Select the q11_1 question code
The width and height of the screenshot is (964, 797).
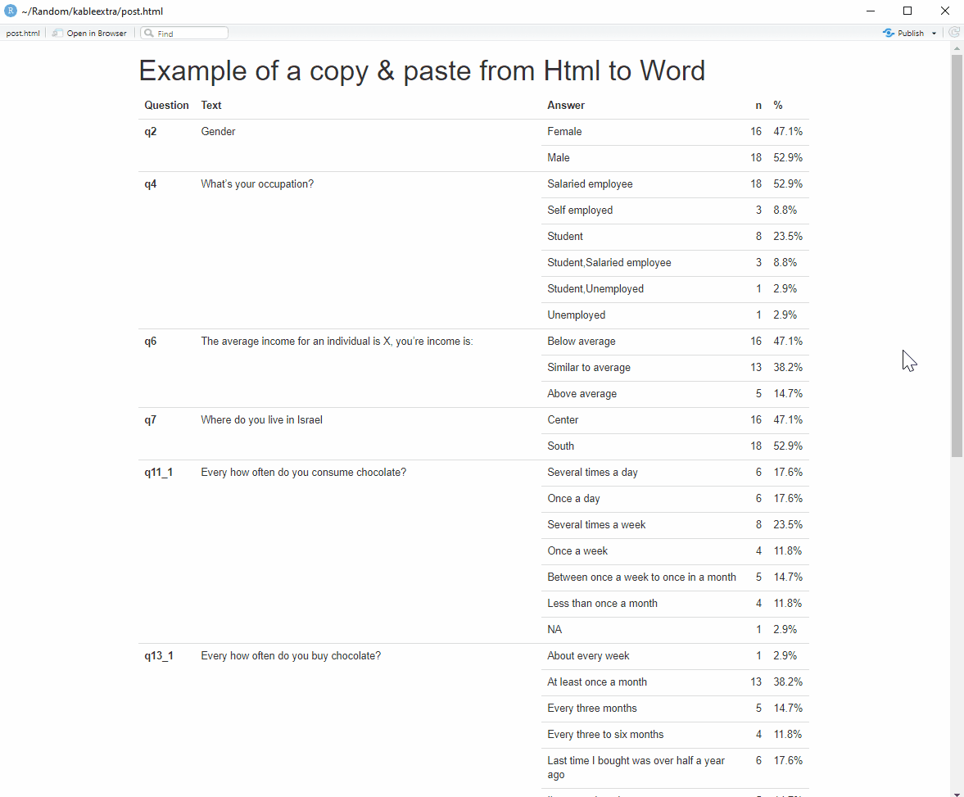point(159,473)
